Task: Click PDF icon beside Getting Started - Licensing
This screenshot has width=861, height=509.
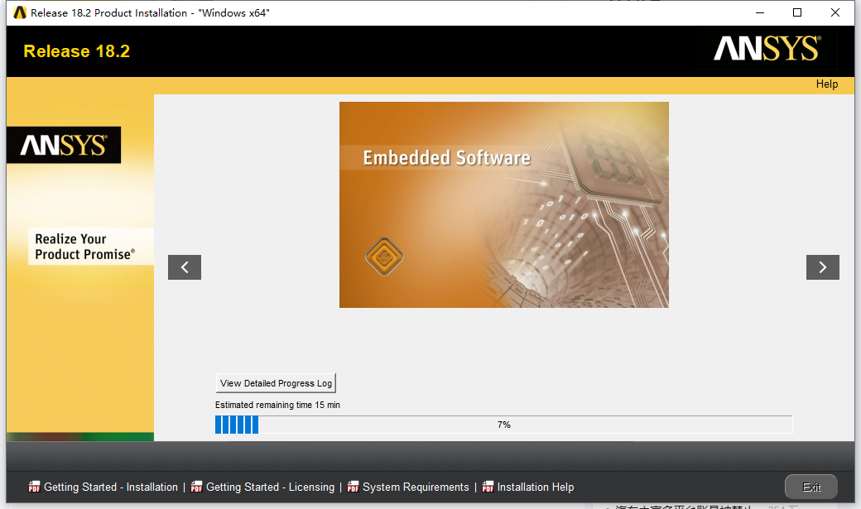Action: pyautogui.click(x=197, y=487)
